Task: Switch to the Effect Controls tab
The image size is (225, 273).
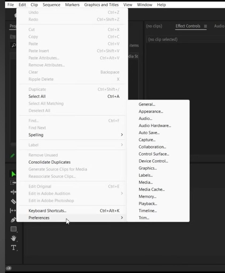Action: 188,26
